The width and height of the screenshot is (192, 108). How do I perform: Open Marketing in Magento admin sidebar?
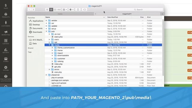click(x=6, y=33)
